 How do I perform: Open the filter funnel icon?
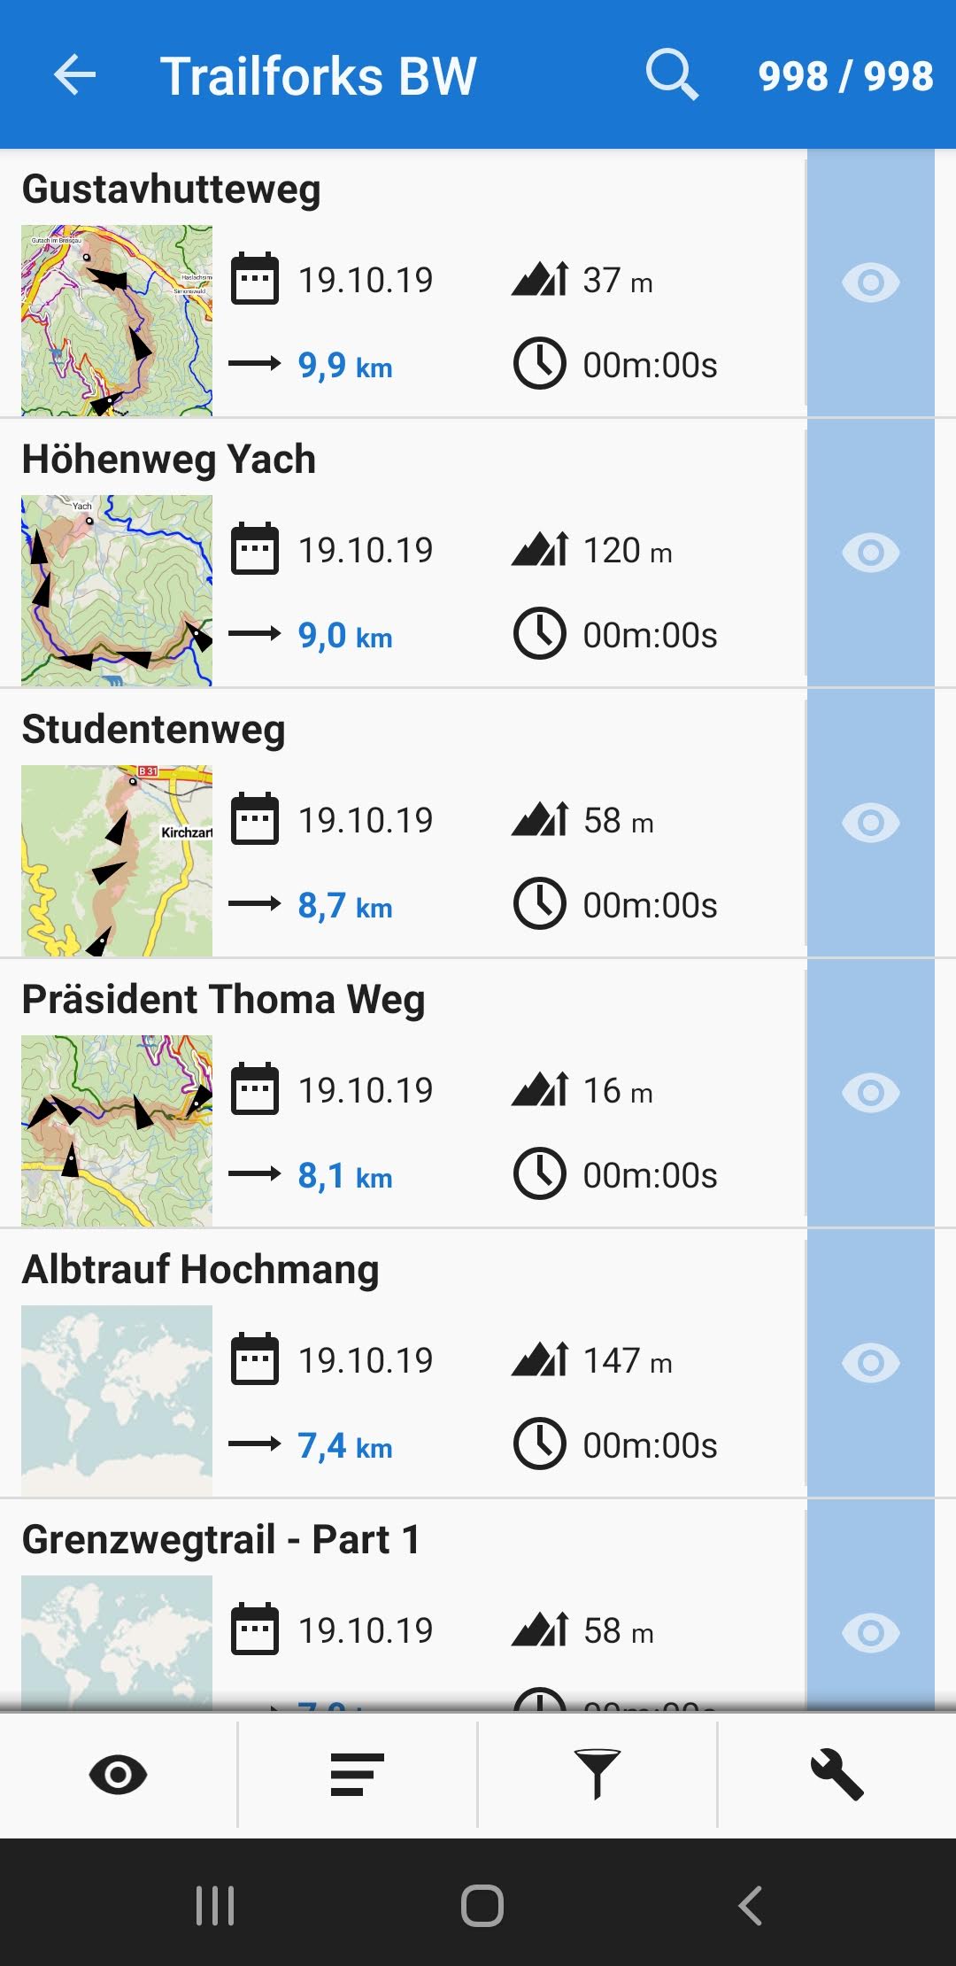coord(597,1775)
